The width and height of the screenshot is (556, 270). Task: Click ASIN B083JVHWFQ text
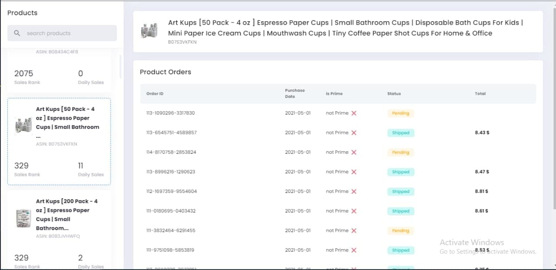(x=58, y=236)
